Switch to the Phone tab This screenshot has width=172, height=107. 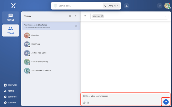point(11,17)
